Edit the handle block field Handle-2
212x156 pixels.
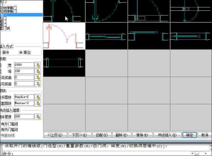pyautogui.click(x=24, y=97)
